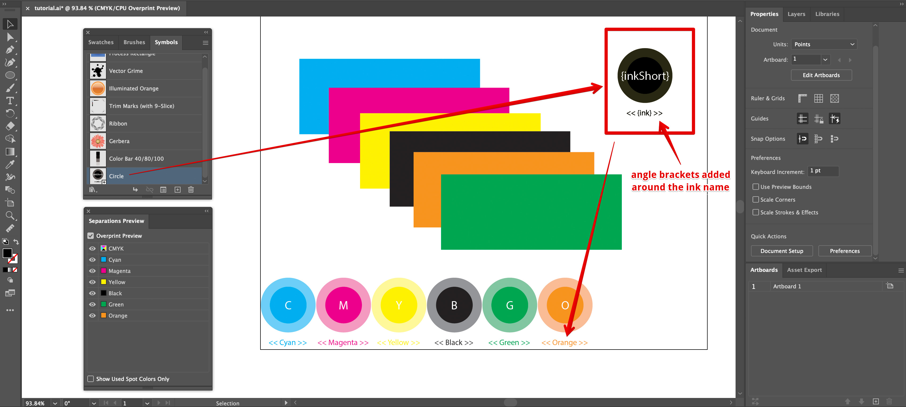The height and width of the screenshot is (407, 906).
Task: Switch to the Swatches tab
Action: click(x=101, y=42)
